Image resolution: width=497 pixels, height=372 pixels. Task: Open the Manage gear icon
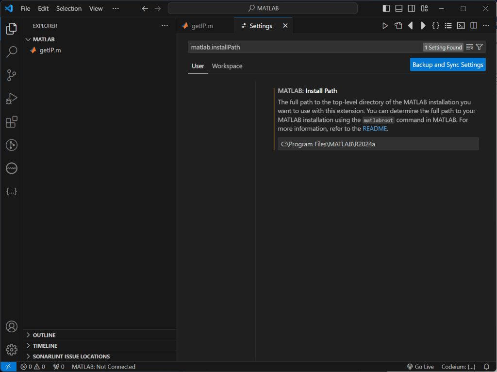[12, 350]
